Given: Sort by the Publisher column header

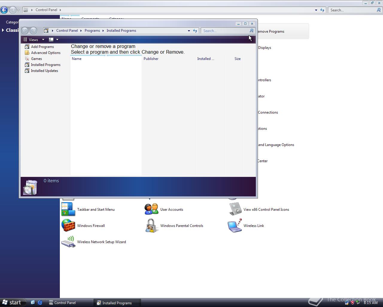Looking at the screenshot, I should click(x=169, y=59).
